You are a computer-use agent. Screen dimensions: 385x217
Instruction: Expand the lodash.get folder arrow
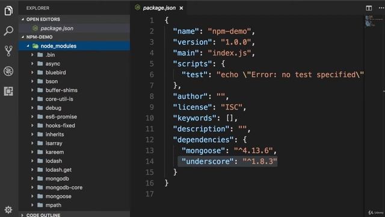point(32,170)
